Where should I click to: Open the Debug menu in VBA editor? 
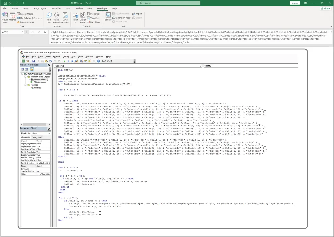pyautogui.click(x=66, y=56)
